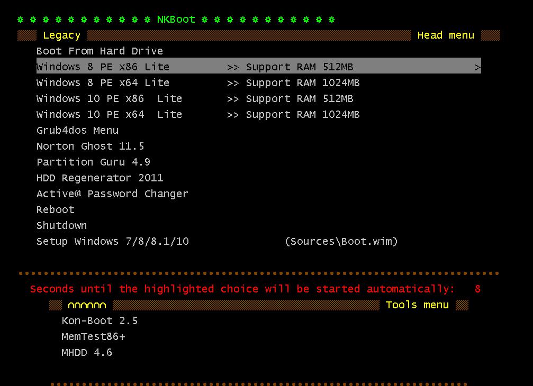Open MHDD 4.6 diagnostic tool
Screen dimensions: 533x386
pos(87,352)
